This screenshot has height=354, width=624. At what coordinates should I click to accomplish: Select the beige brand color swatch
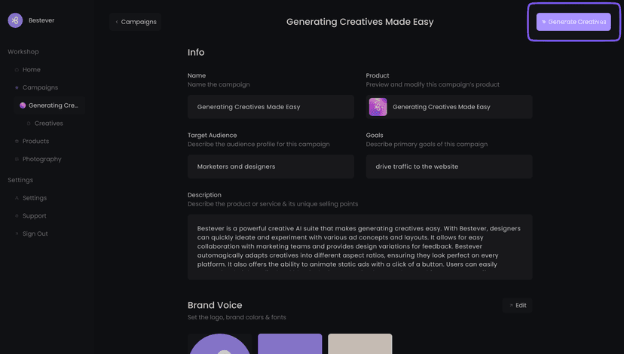[359, 344]
